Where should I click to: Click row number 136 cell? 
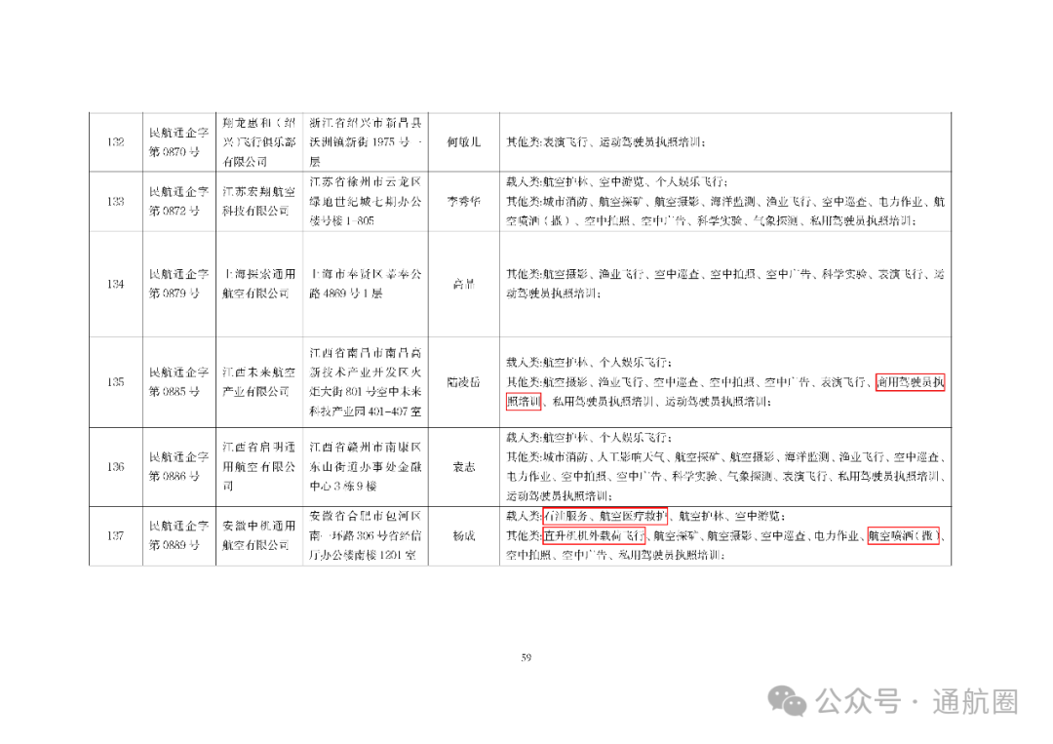(x=115, y=467)
